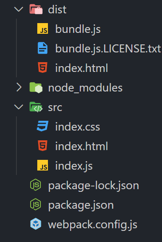This screenshot has width=162, height=242.
Task: Click the pink dist folder icon
Action: [x=36, y=9]
